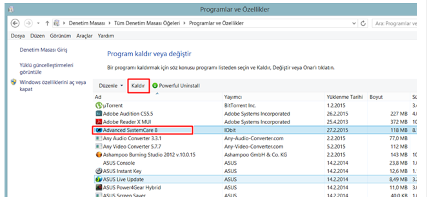The height and width of the screenshot is (197, 427).
Task: Open the Dosya menu
Action: point(18,36)
